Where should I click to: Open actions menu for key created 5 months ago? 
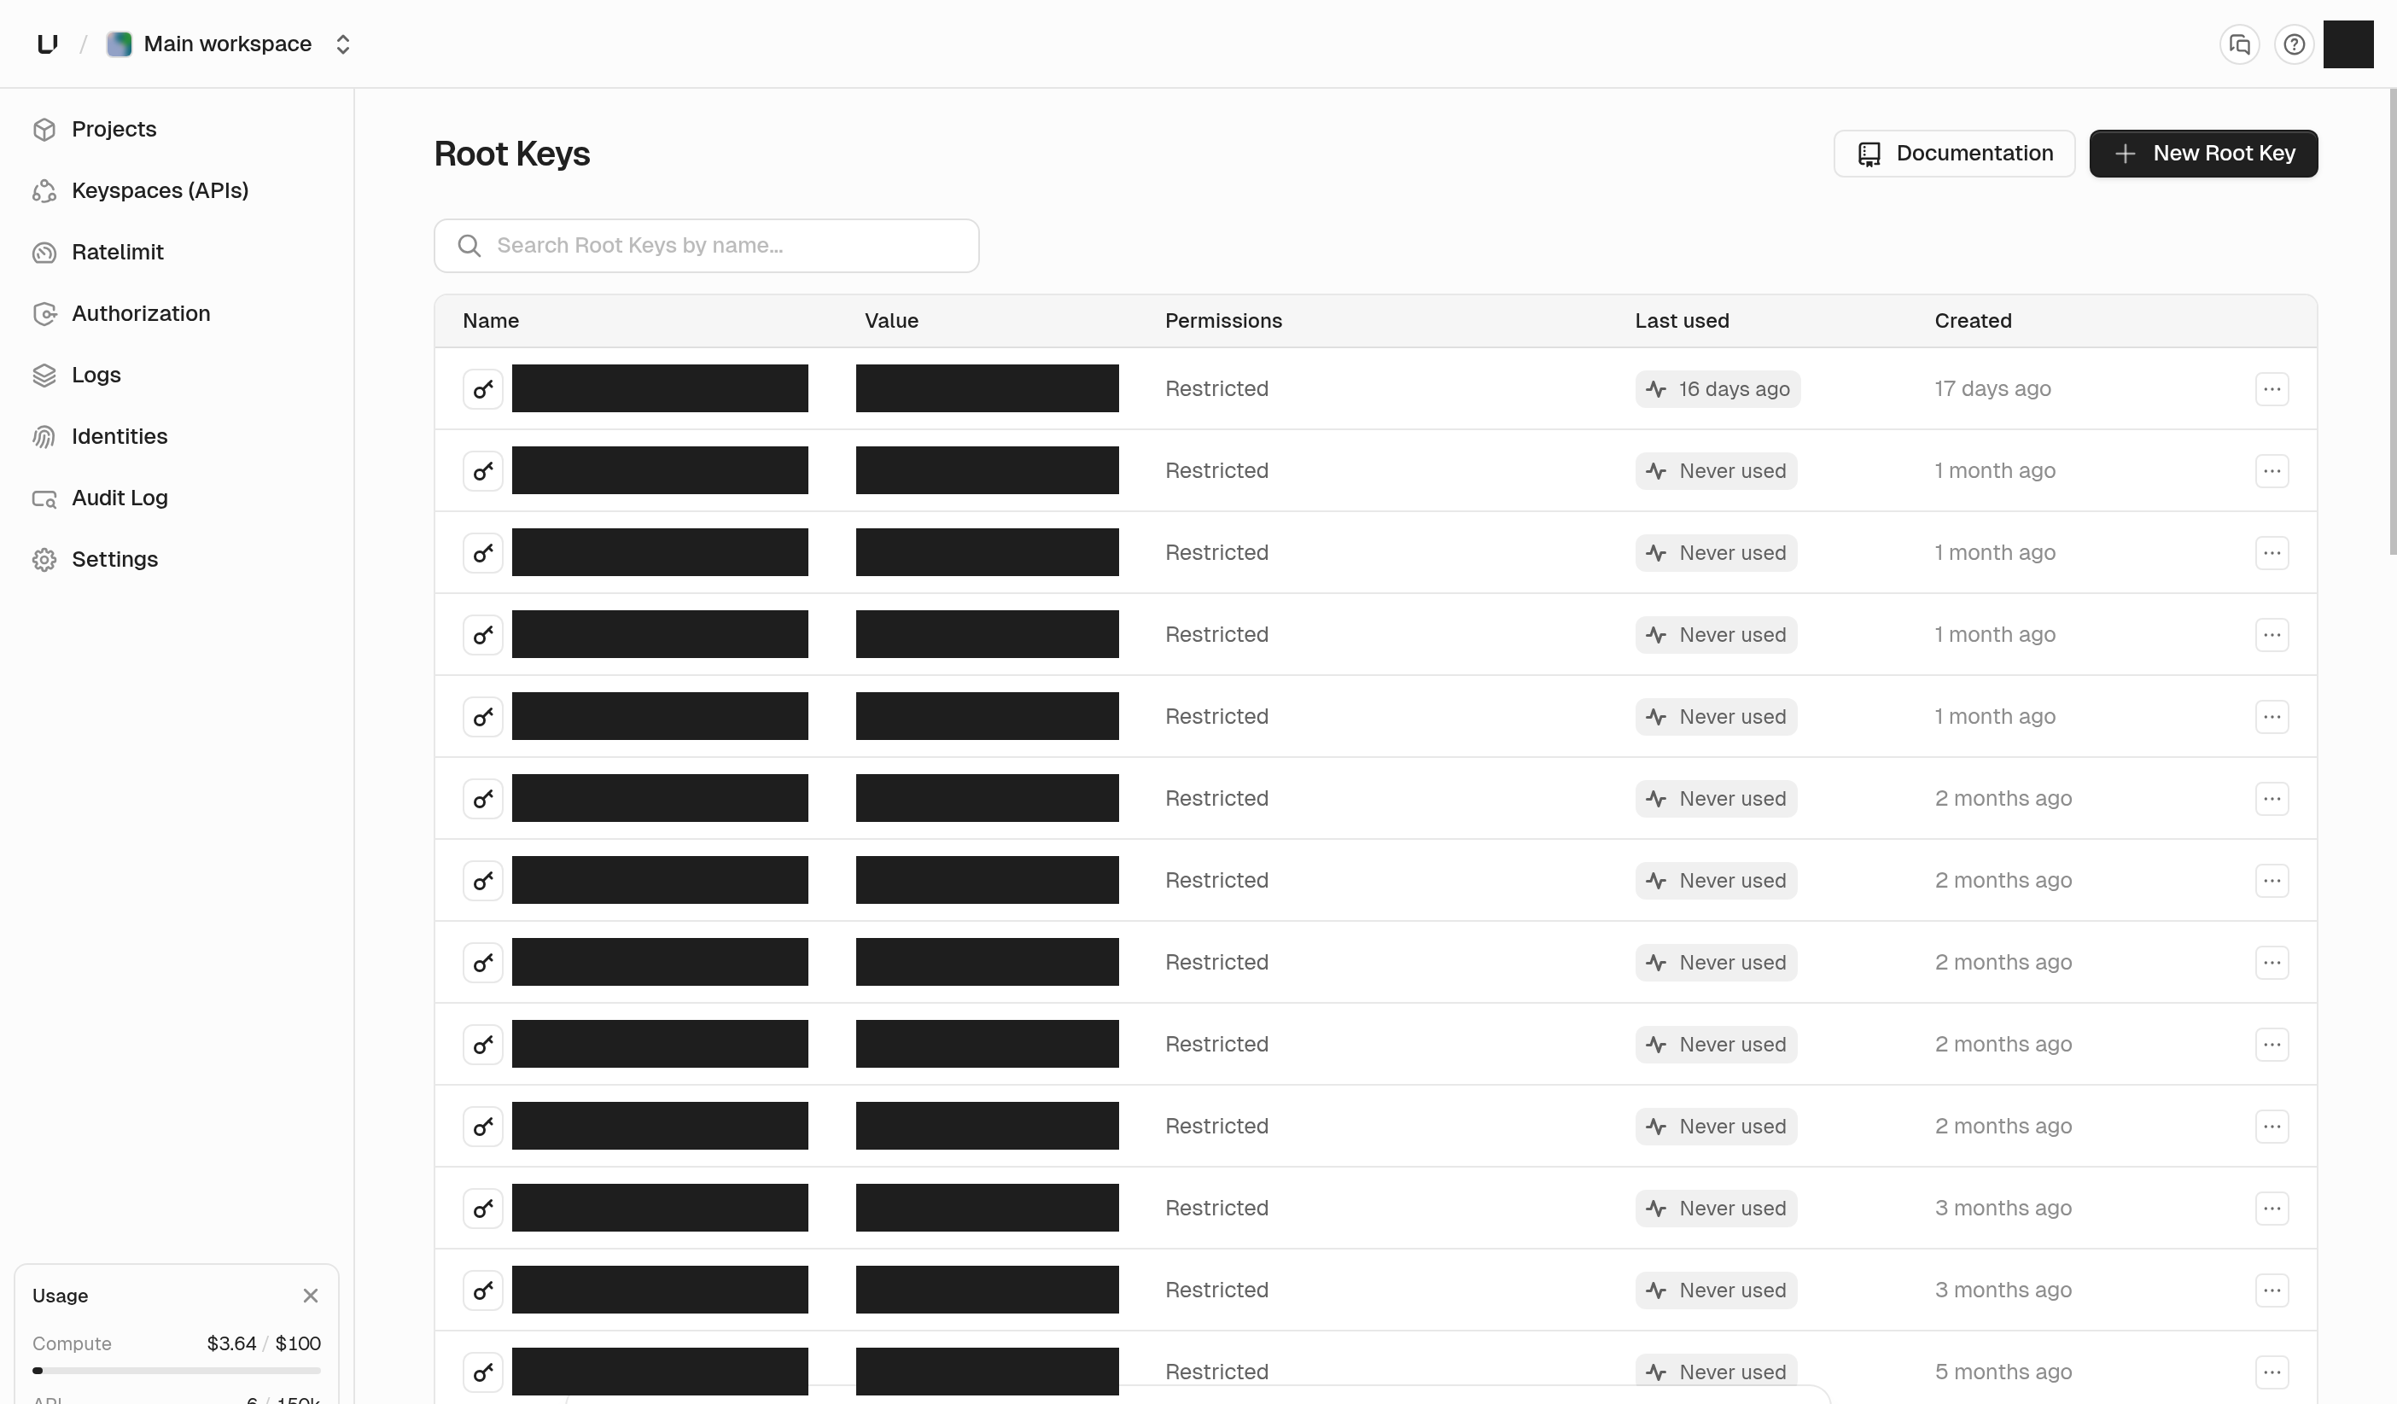(2272, 1372)
